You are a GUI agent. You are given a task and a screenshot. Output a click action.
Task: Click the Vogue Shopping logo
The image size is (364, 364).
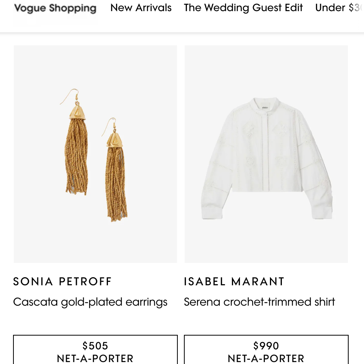[x=55, y=8]
